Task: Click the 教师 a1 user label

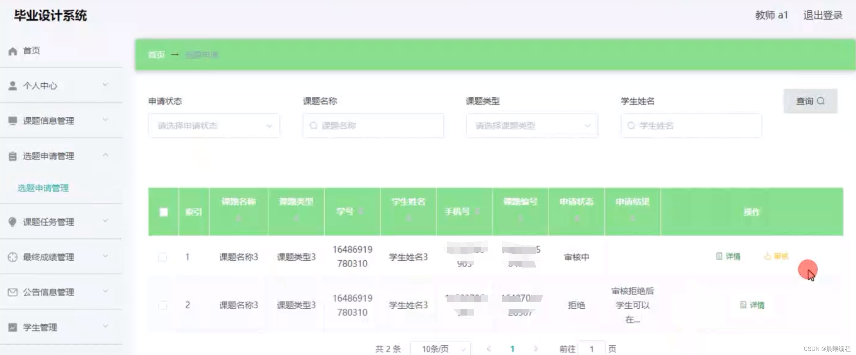Action: pyautogui.click(x=771, y=15)
